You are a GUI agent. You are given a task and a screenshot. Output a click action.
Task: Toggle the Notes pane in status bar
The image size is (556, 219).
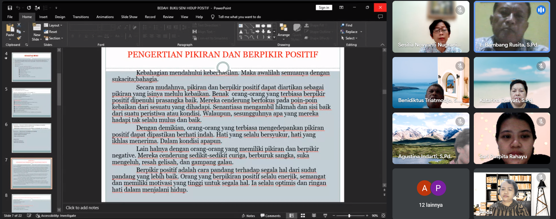pos(248,216)
